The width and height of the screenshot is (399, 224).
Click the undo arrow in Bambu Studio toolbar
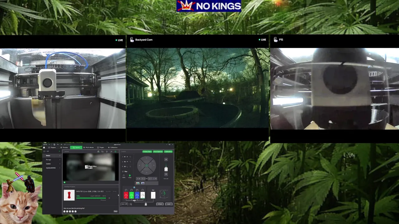pyautogui.click(x=58, y=144)
